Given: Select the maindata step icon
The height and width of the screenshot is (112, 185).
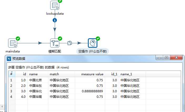Looking at the screenshot, I should click(x=13, y=43).
